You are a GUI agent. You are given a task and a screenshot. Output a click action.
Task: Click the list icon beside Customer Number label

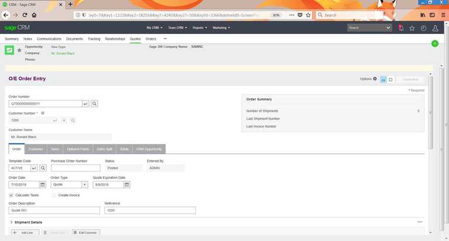(x=43, y=113)
